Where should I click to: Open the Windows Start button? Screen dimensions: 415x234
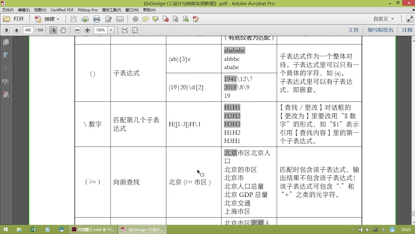pos(5,229)
